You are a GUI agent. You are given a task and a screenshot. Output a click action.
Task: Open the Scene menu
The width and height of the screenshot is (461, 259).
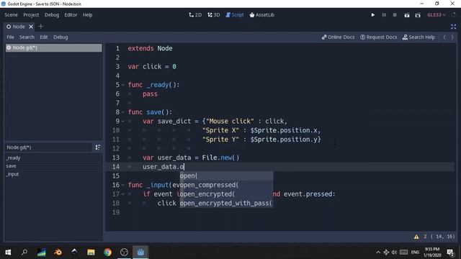coord(12,14)
